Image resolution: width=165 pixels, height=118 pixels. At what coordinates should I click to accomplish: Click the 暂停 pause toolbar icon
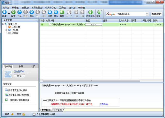26,14
